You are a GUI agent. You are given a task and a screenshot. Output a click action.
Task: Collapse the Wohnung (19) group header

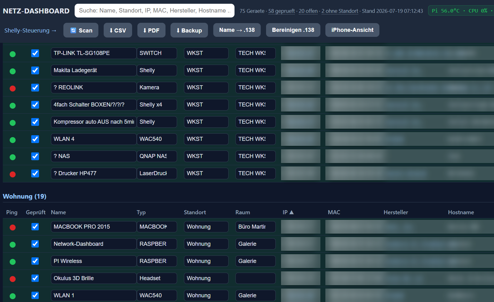coord(25,196)
